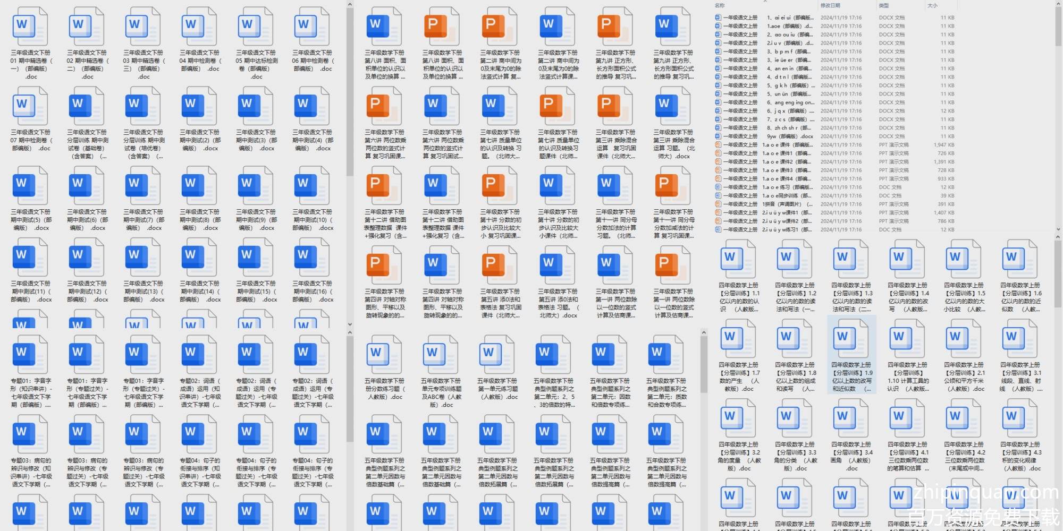The image size is (1063, 531).
Task: Click scrollbar thumb in details list panel
Action: (x=1058, y=27)
